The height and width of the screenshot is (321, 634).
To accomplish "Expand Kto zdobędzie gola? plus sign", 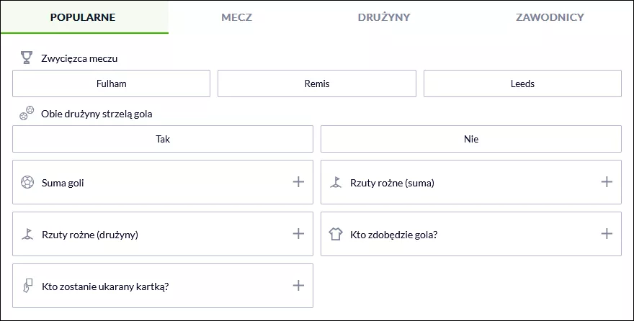I will click(607, 234).
